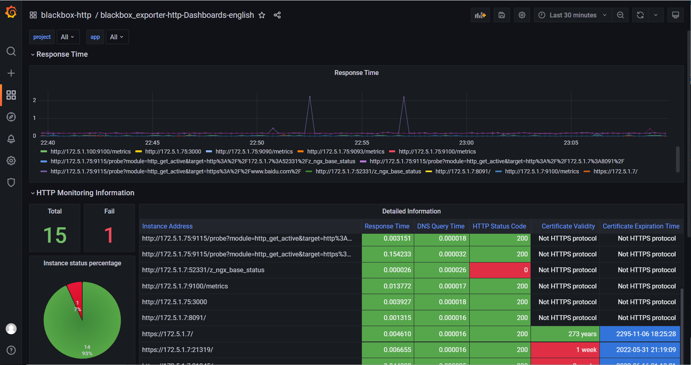This screenshot has height=365, width=691.
Task: Cycle view mode with monitor icon
Action: click(675, 15)
